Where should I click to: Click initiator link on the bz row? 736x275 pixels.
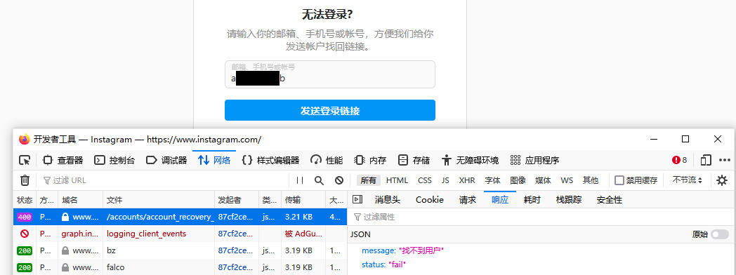pos(236,250)
